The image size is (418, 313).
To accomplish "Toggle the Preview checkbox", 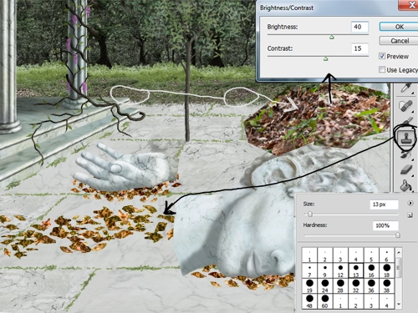I will tap(382, 56).
